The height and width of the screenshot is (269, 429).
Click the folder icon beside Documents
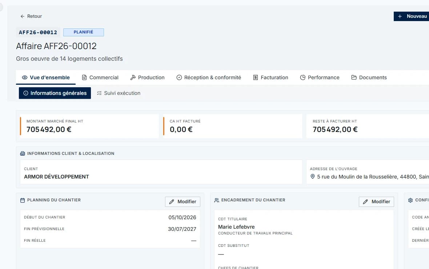pos(354,77)
